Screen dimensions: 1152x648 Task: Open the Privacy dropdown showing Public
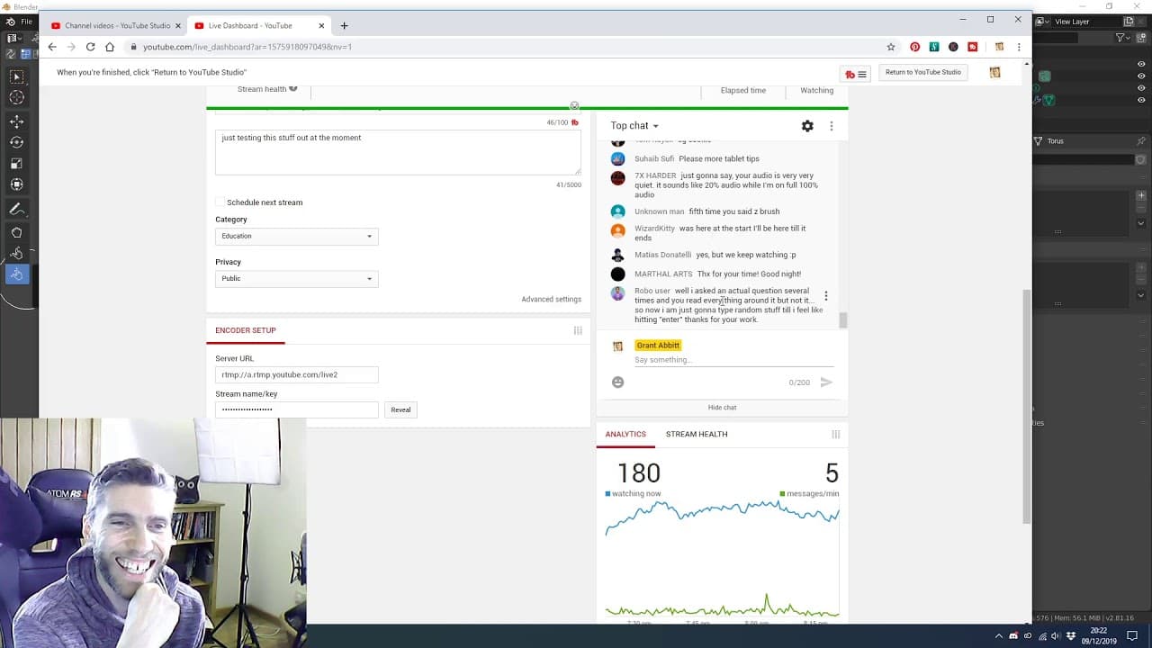(x=296, y=279)
